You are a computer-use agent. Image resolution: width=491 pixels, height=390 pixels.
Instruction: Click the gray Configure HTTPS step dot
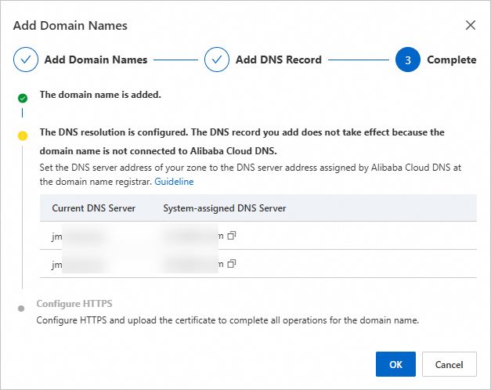[22, 308]
